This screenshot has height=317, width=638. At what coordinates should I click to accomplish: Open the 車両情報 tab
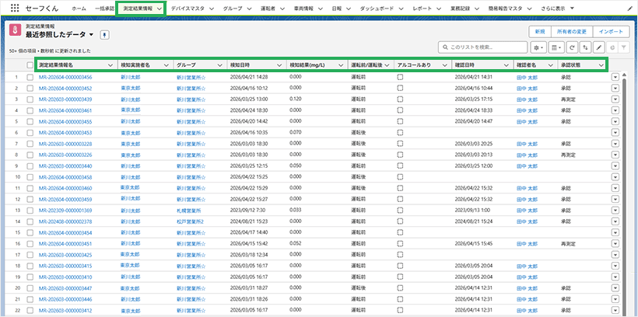pos(303,8)
